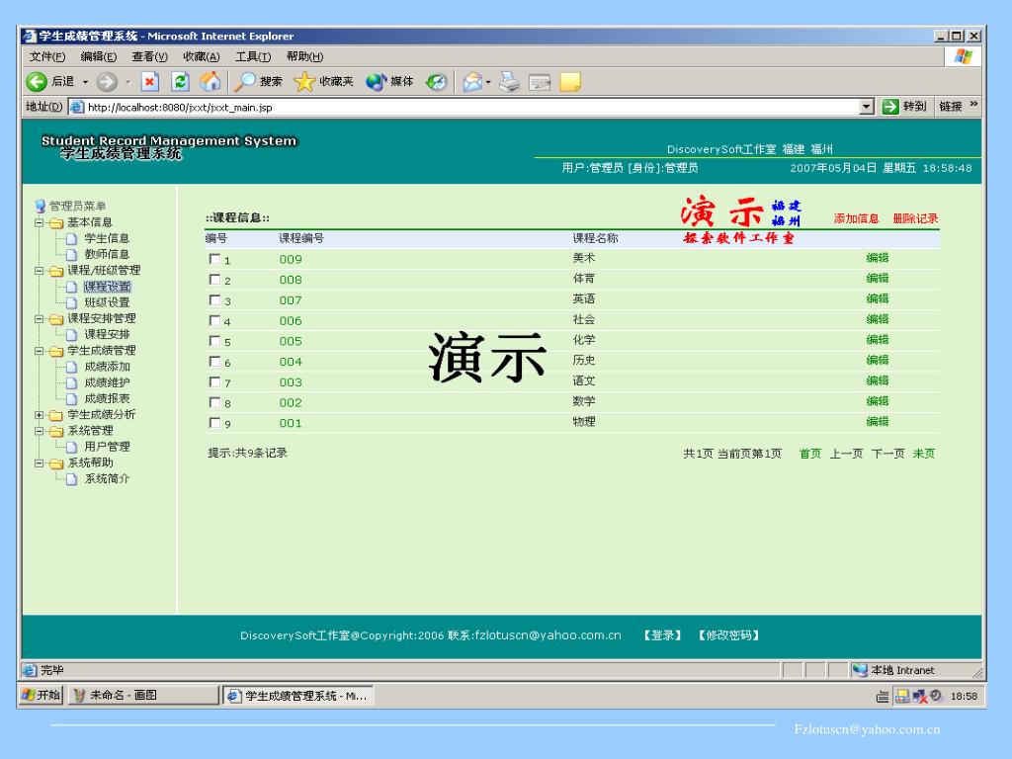The height and width of the screenshot is (759, 1012).
Task: Click the 【登录】 footer link
Action: tap(662, 635)
